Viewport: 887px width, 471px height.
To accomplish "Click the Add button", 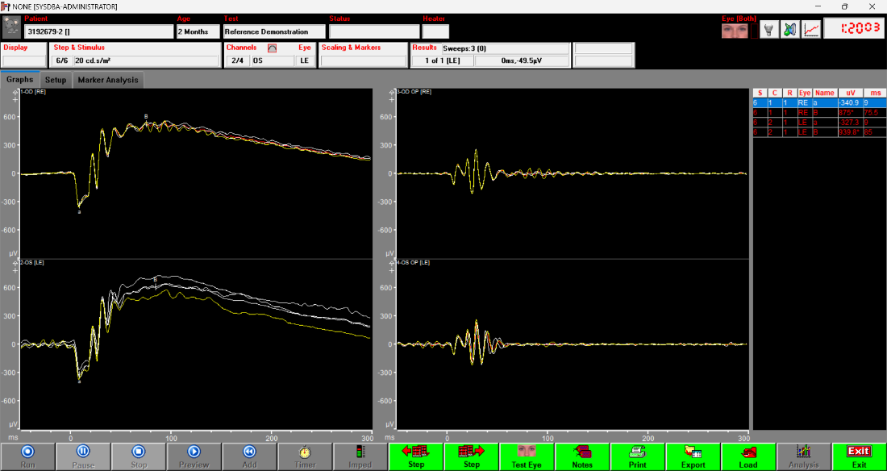I will [249, 456].
